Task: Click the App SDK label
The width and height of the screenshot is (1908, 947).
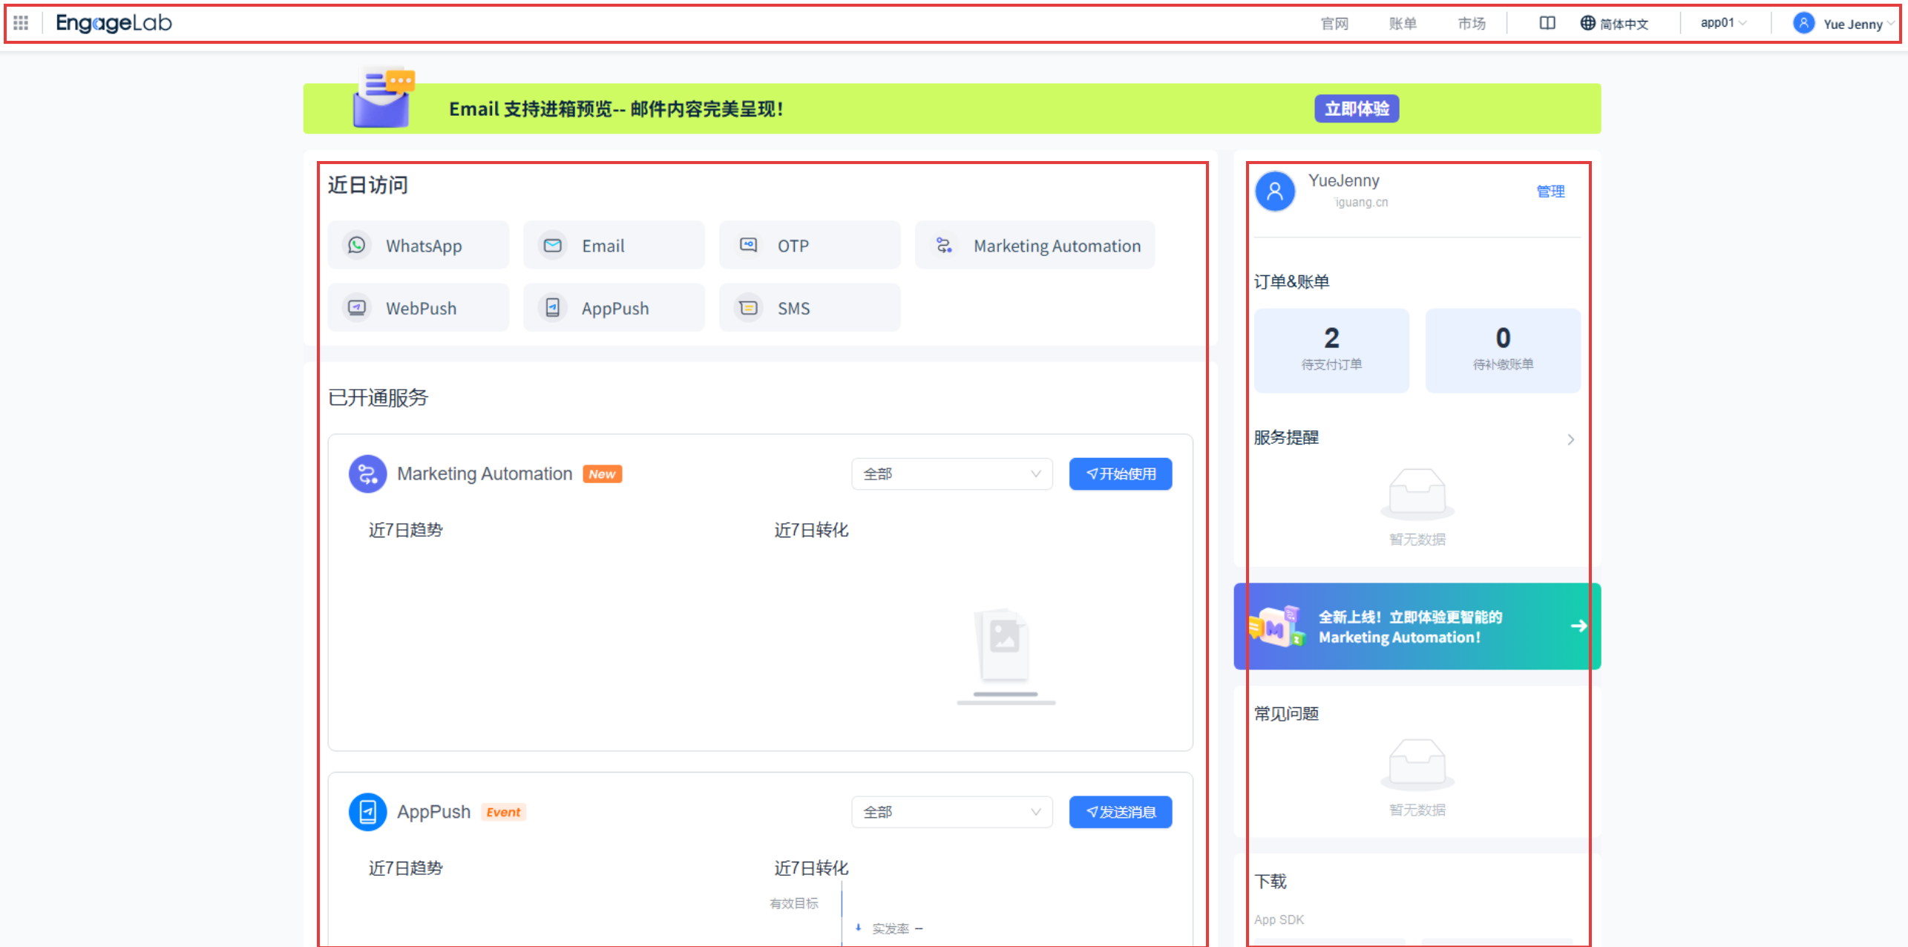Action: pyautogui.click(x=1279, y=920)
